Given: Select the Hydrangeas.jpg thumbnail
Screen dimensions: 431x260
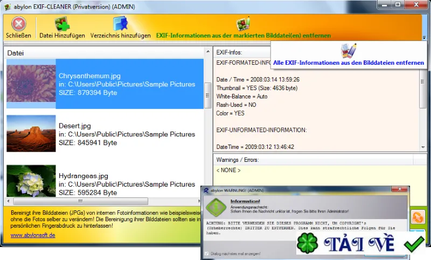Looking at the screenshot, I should click(31, 181).
